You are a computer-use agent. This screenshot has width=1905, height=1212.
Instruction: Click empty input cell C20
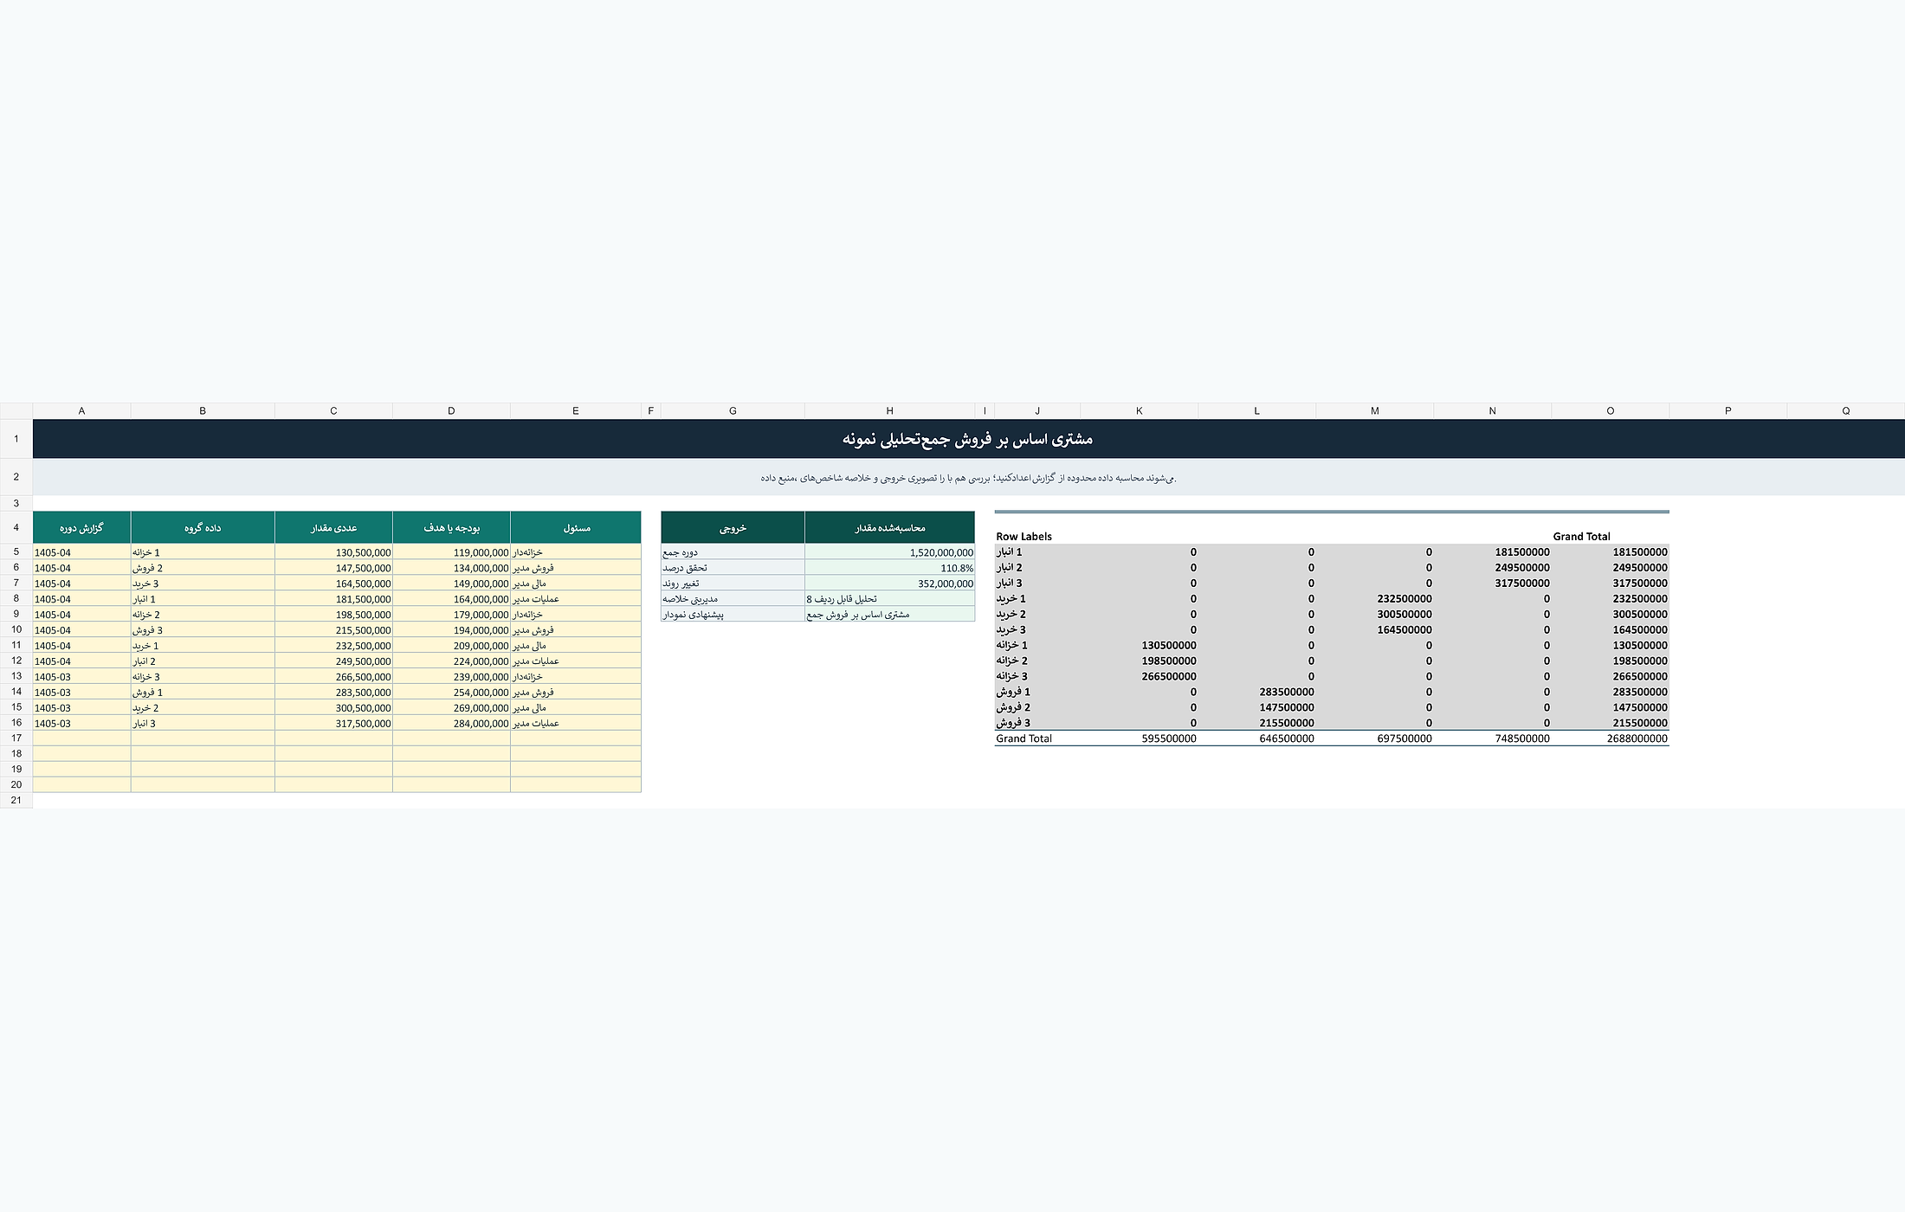333,785
